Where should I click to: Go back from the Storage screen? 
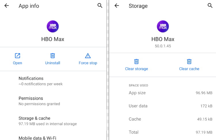[117, 6]
